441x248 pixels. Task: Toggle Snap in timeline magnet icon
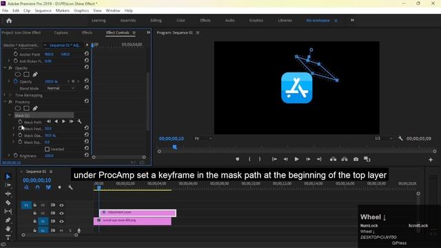[x=37, y=187]
